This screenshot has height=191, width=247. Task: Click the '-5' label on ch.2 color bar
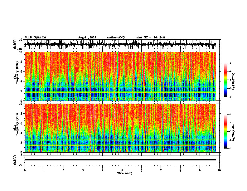click(230, 131)
